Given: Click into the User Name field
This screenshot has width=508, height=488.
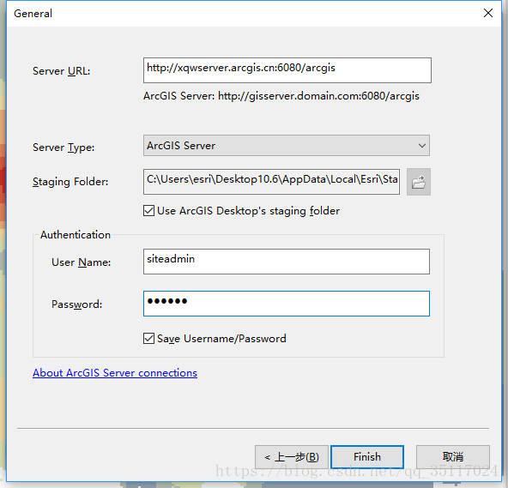Looking at the screenshot, I should [x=287, y=262].
